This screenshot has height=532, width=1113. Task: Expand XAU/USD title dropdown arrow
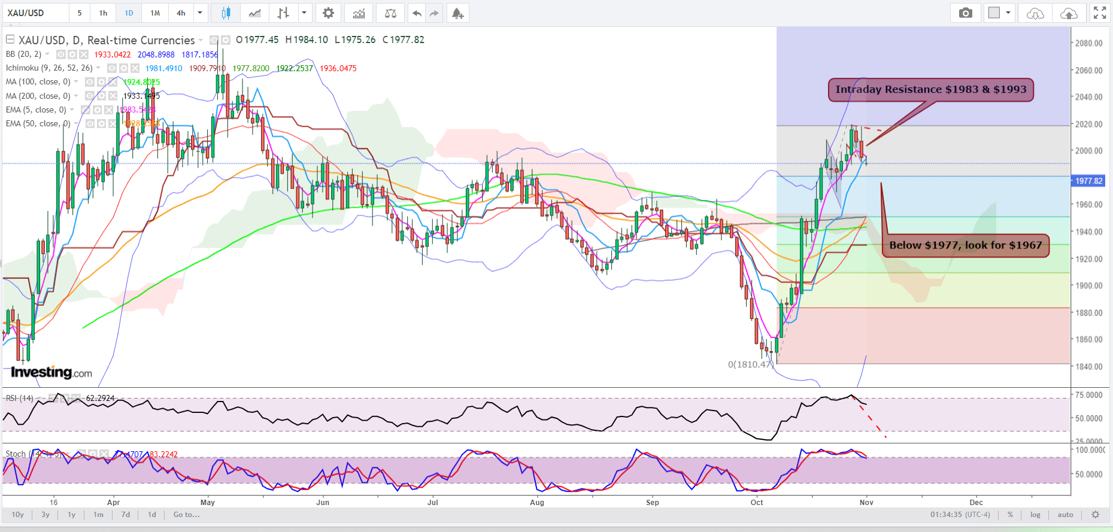tap(201, 41)
